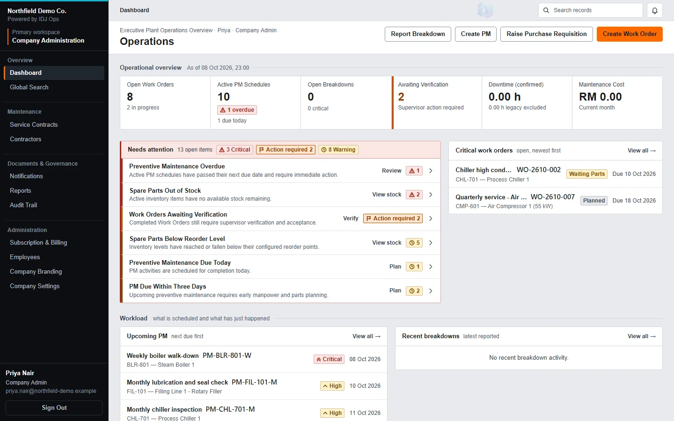The height and width of the screenshot is (421, 674).
Task: Open Reports section
Action: (54, 191)
